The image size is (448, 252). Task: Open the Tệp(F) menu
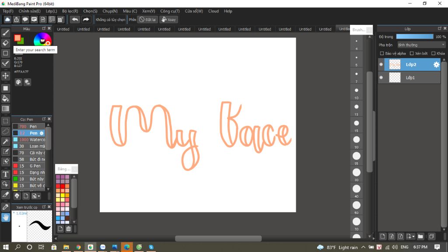tap(8, 11)
